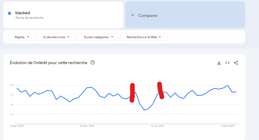Select the 16 avr. 2023 axis label
The image size is (259, 140).
[x=157, y=126]
